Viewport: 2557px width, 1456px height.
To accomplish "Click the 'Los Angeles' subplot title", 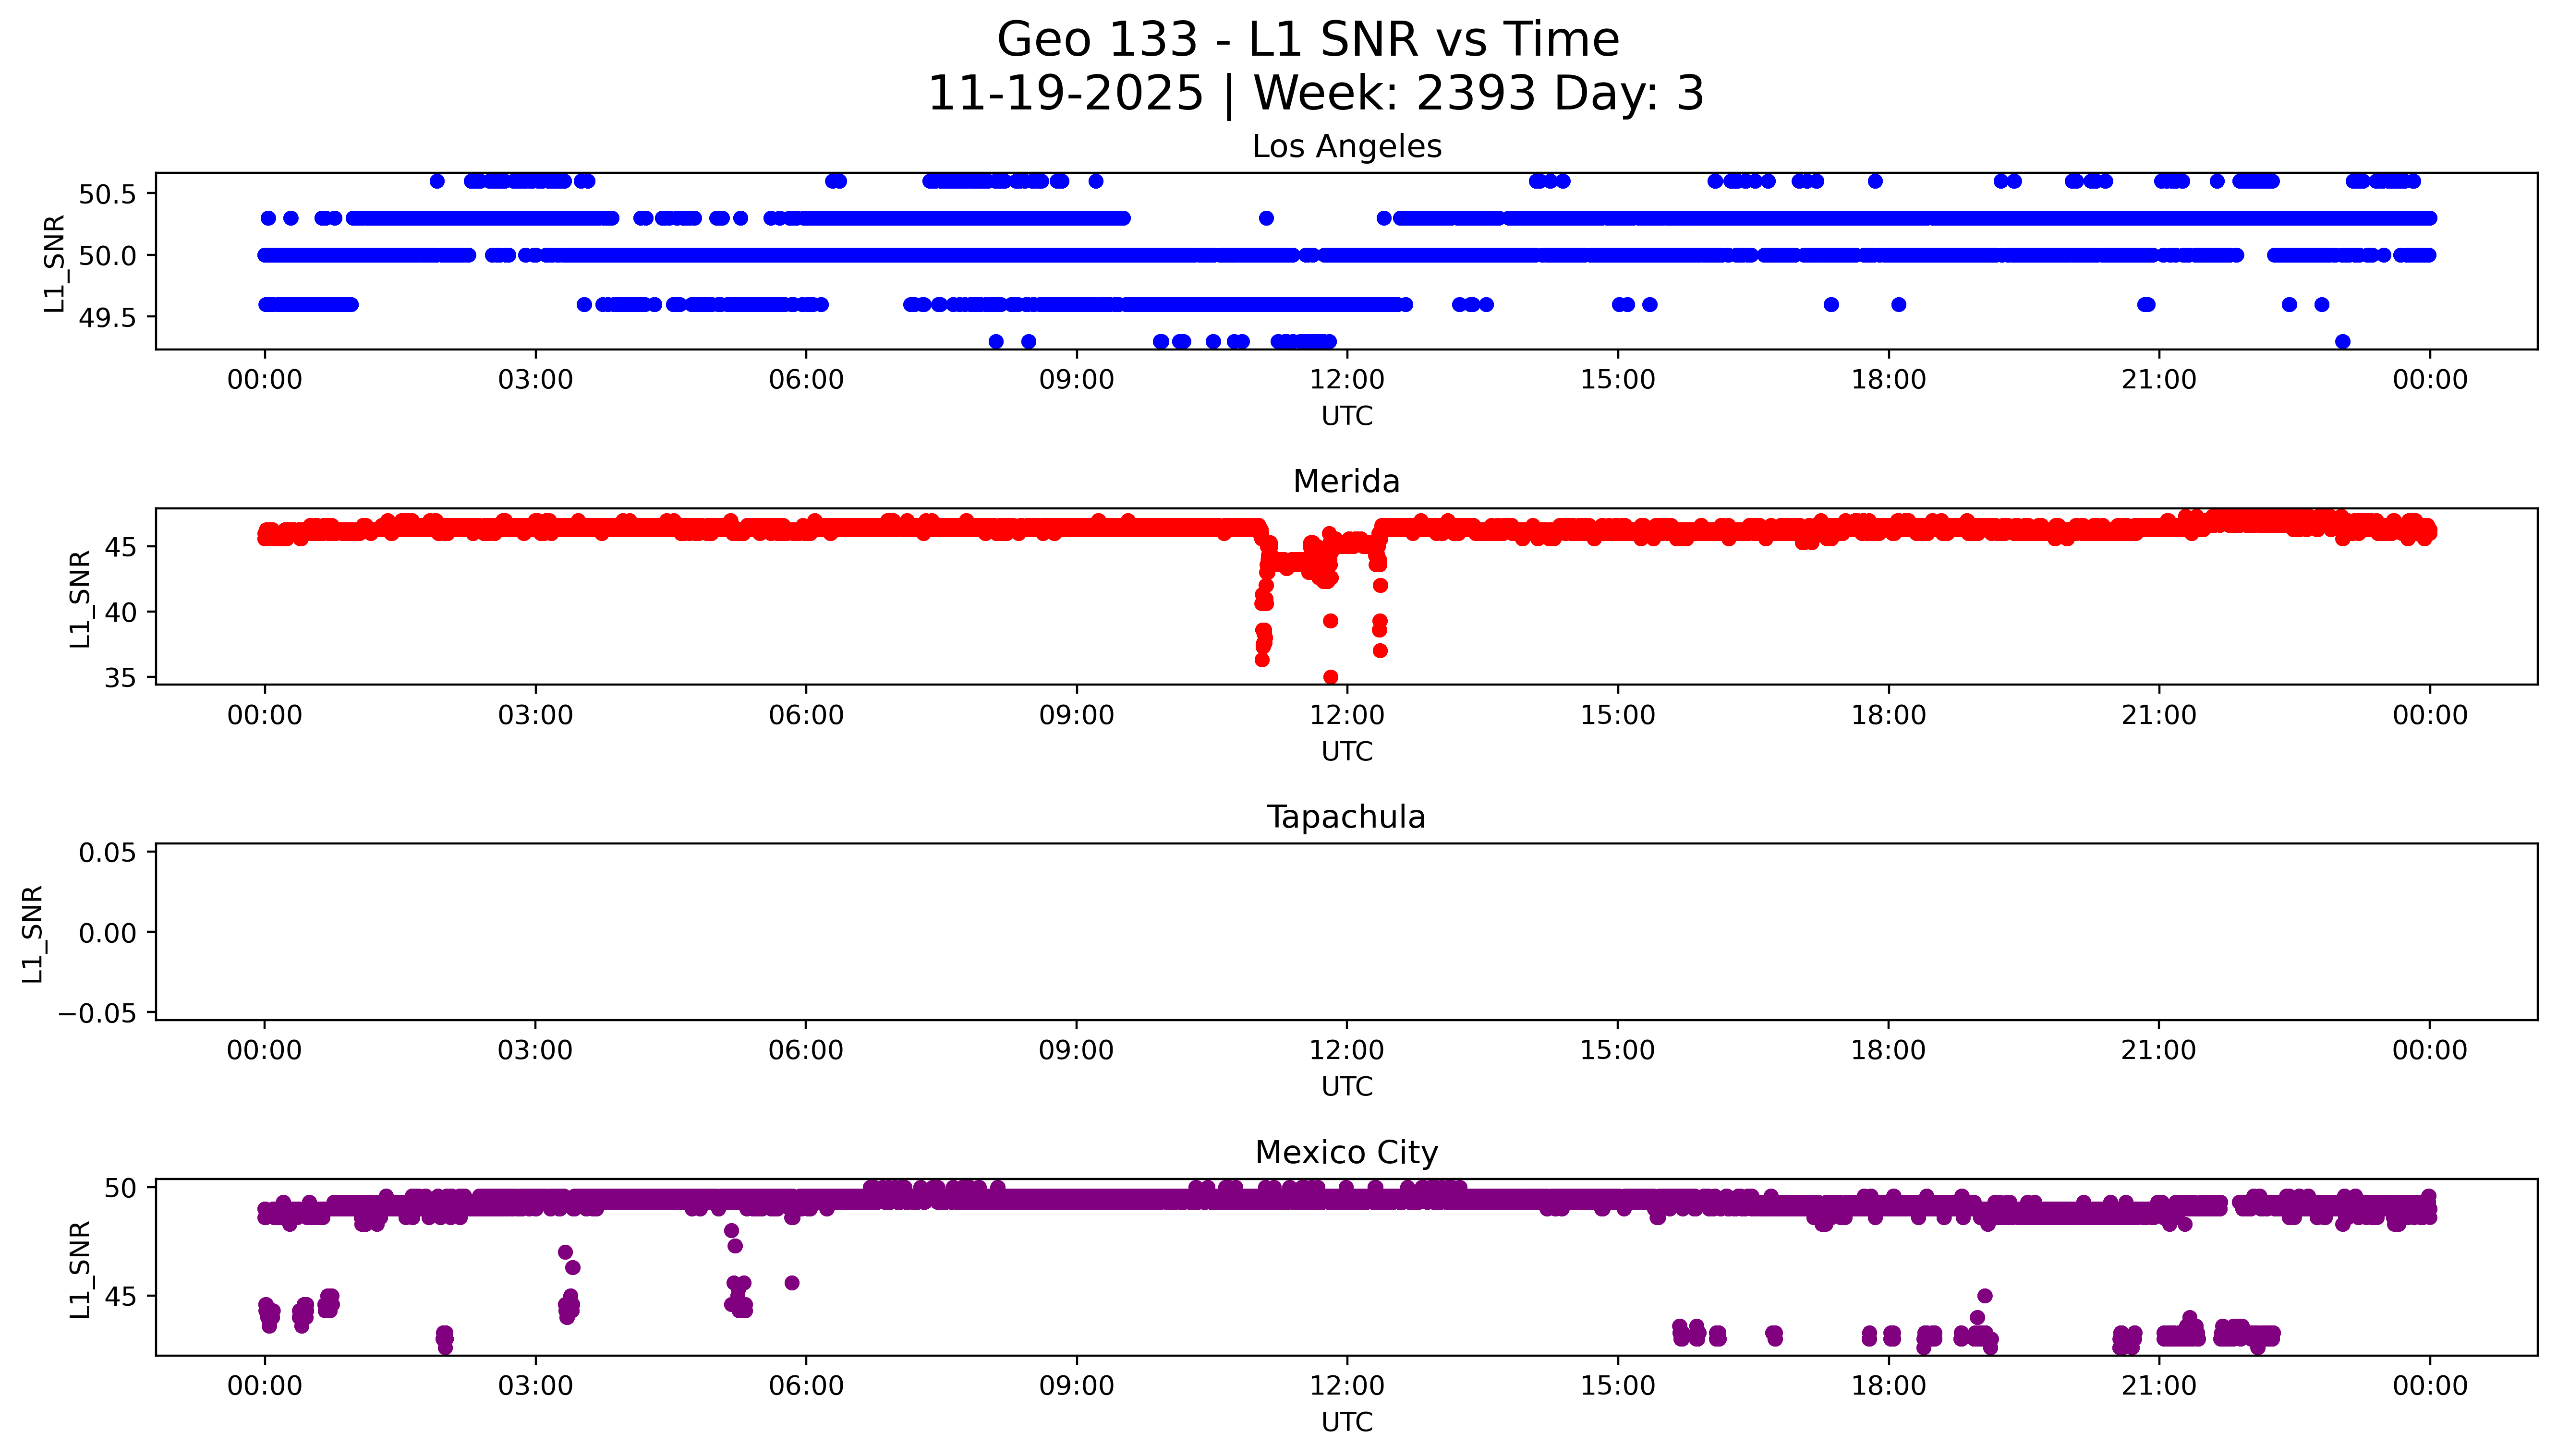I will tap(1346, 147).
